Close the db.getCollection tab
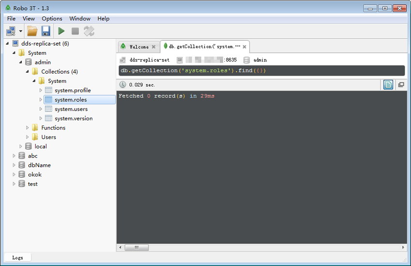The image size is (411, 266). click(244, 47)
